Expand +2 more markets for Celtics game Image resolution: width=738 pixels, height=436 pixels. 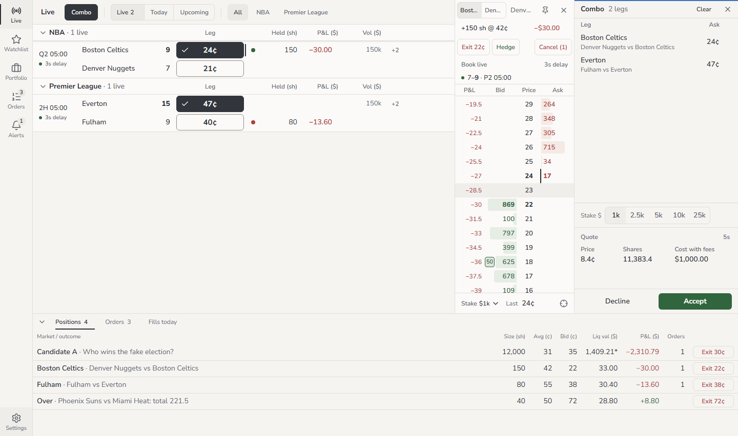coord(395,50)
